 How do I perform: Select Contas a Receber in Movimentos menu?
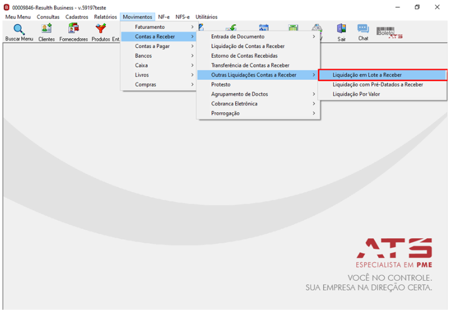click(158, 37)
